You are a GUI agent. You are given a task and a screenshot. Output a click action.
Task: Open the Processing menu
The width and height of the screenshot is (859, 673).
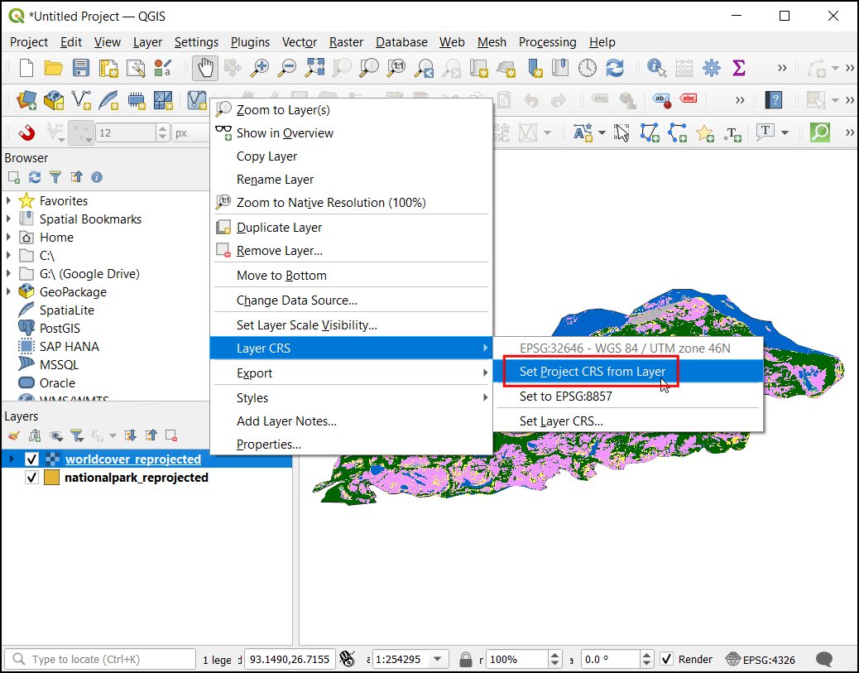click(x=547, y=42)
